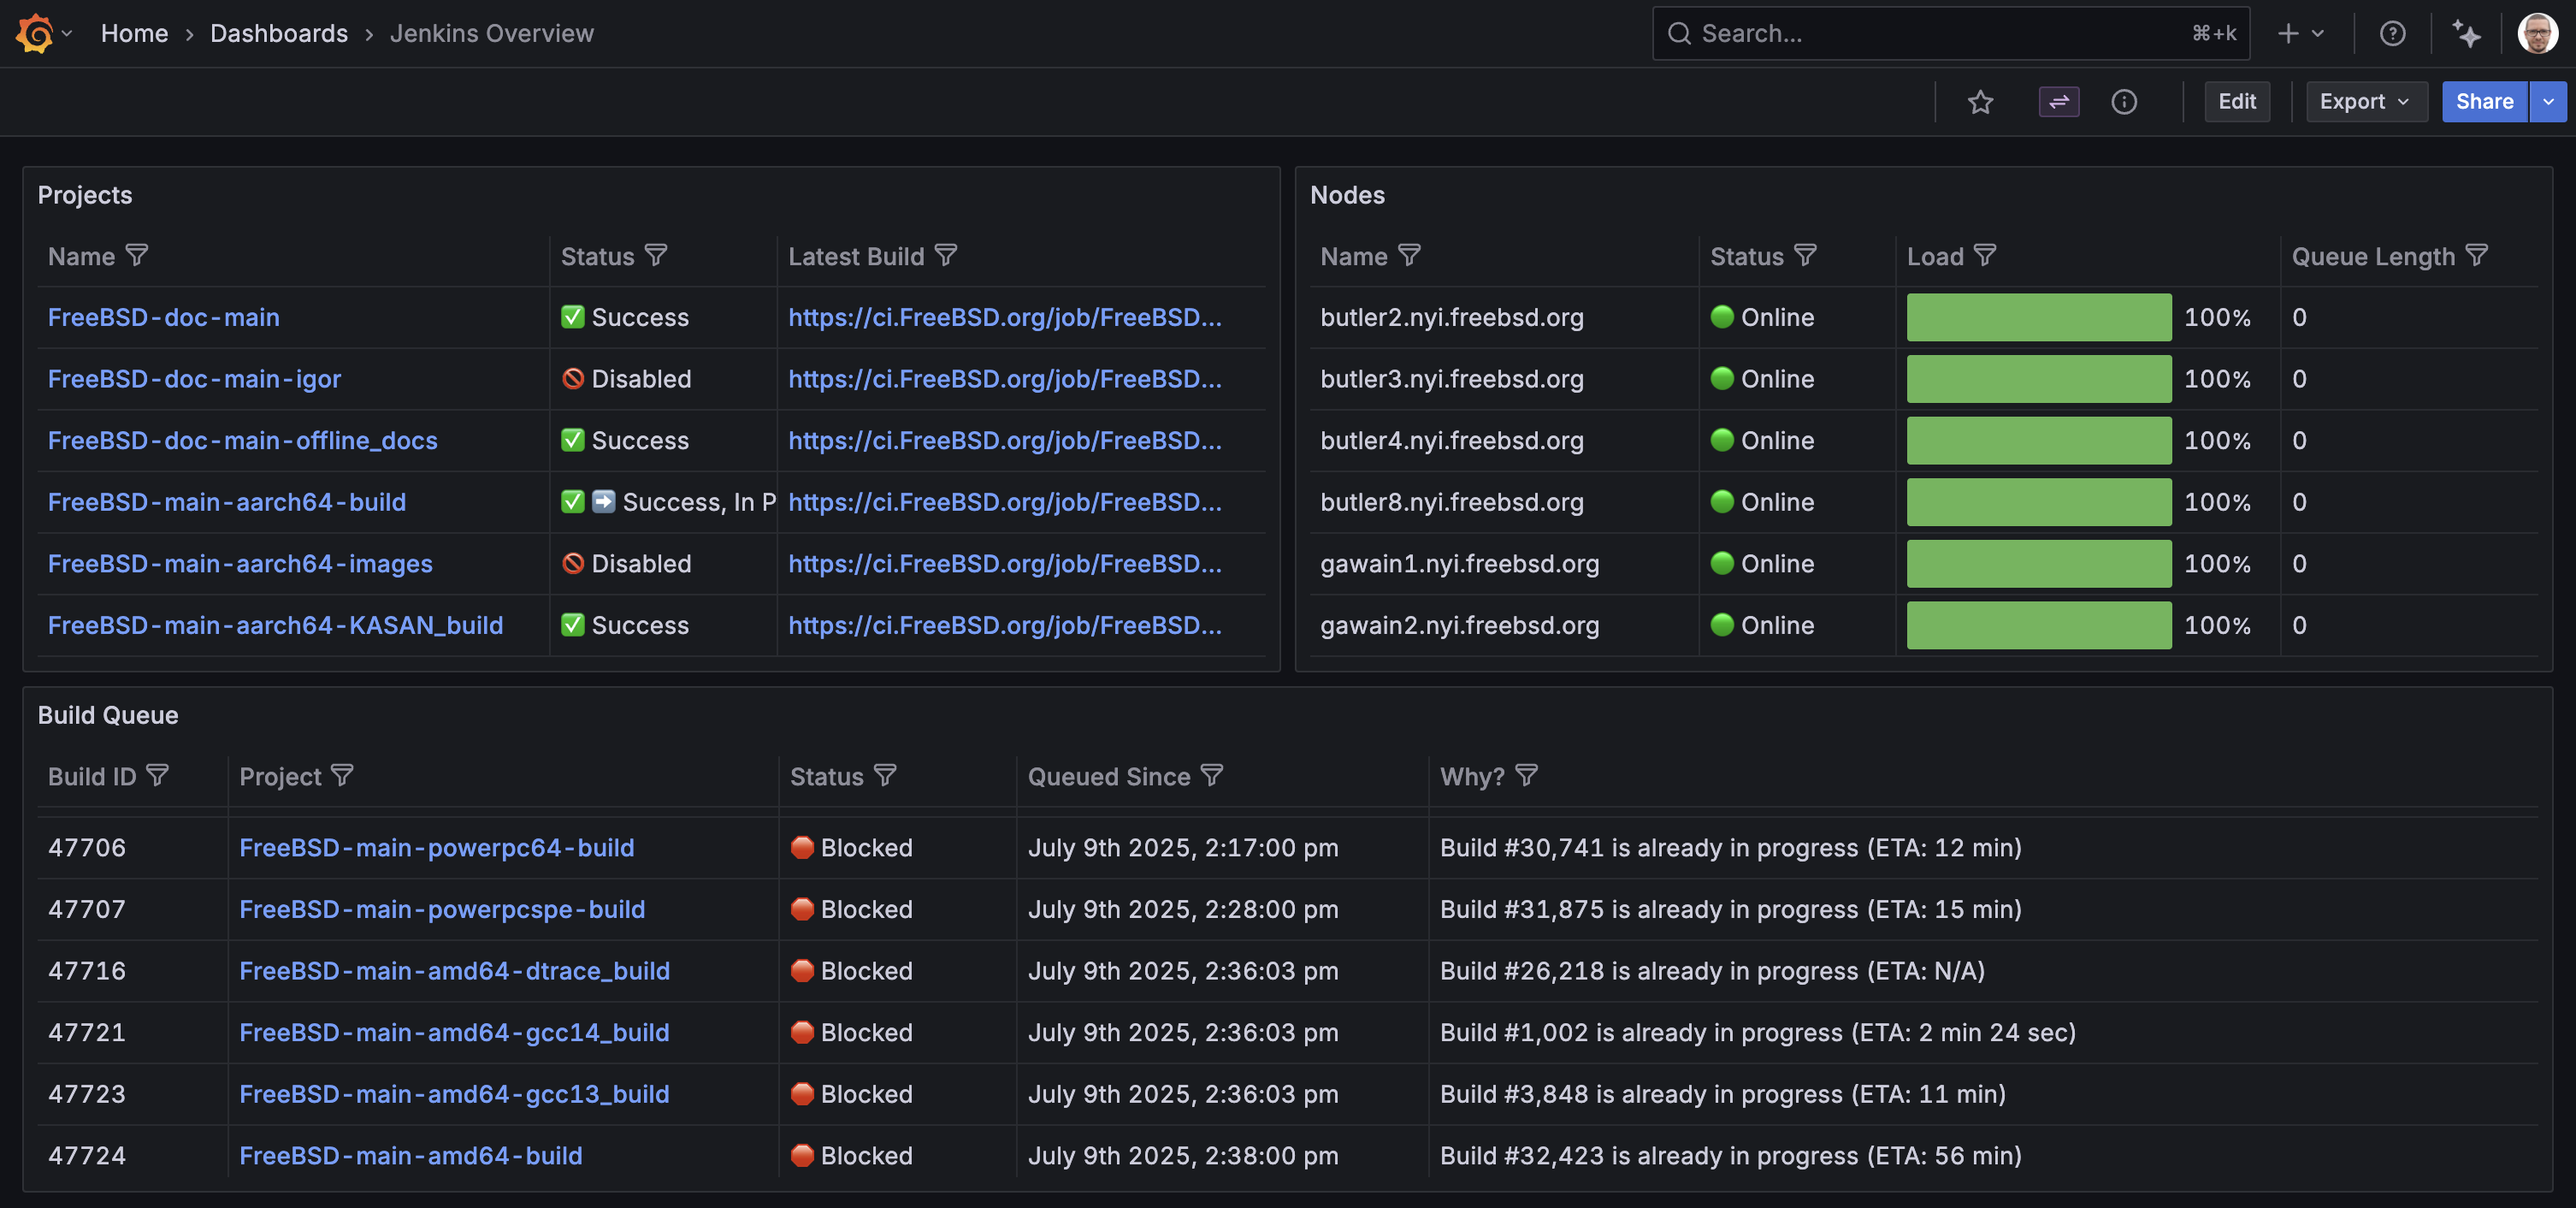Open the FreeBSD-main-aarch64-build project link

(227, 502)
